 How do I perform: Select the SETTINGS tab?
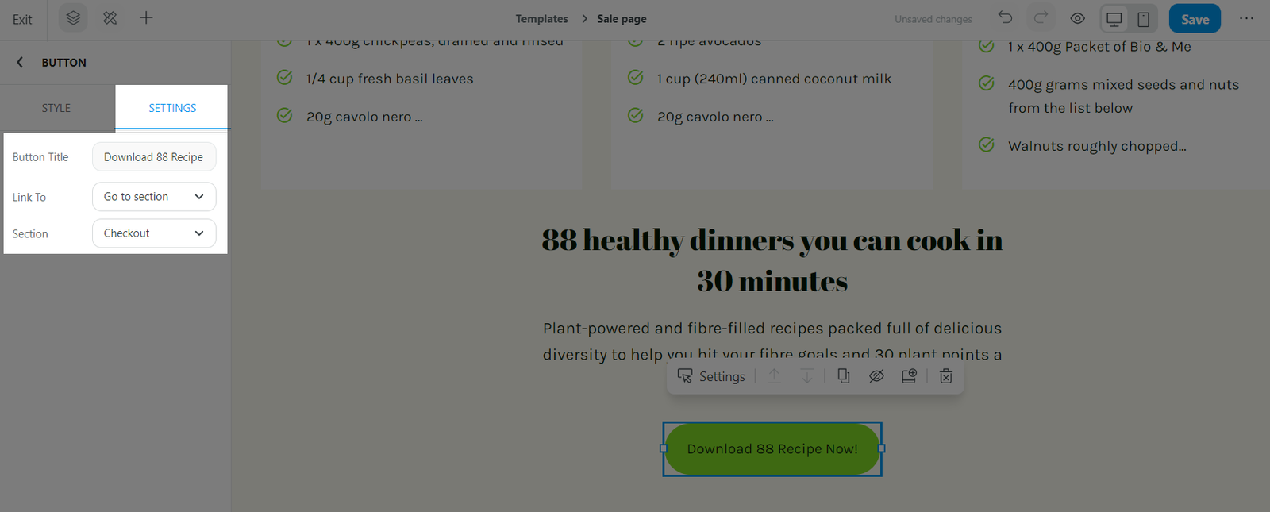click(172, 108)
